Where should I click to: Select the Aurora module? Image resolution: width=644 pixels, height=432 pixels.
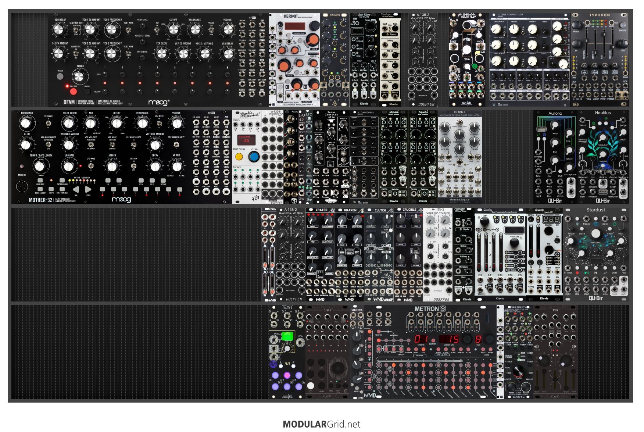coord(555,157)
